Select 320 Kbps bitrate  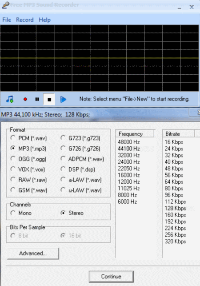[175, 242]
